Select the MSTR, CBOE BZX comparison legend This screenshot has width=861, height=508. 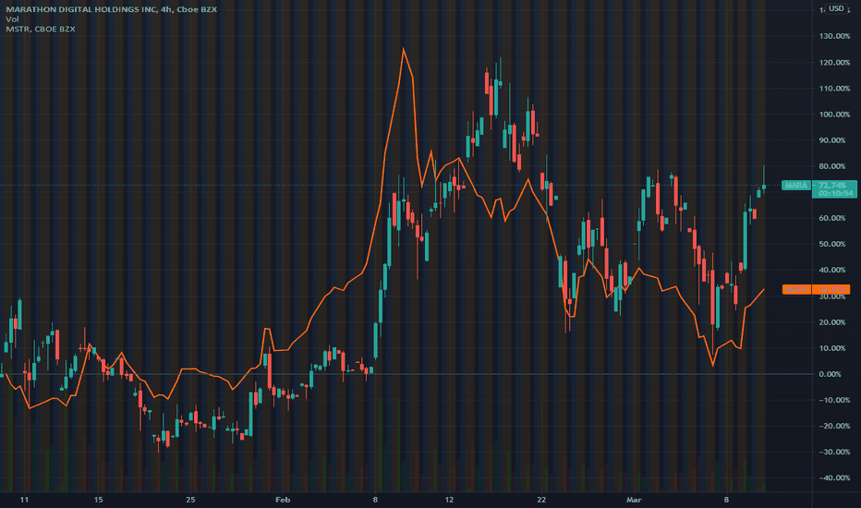click(x=41, y=29)
